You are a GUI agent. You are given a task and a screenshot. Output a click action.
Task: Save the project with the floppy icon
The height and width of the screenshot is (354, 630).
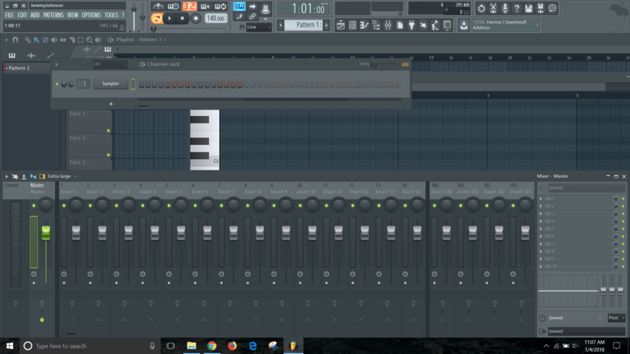[528, 8]
